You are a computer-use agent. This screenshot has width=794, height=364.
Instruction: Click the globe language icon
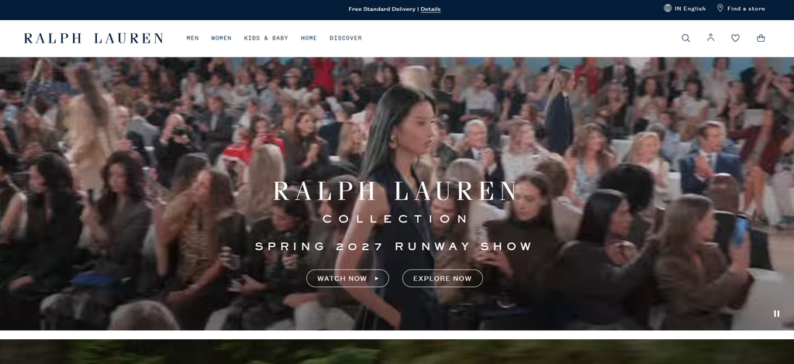668,8
